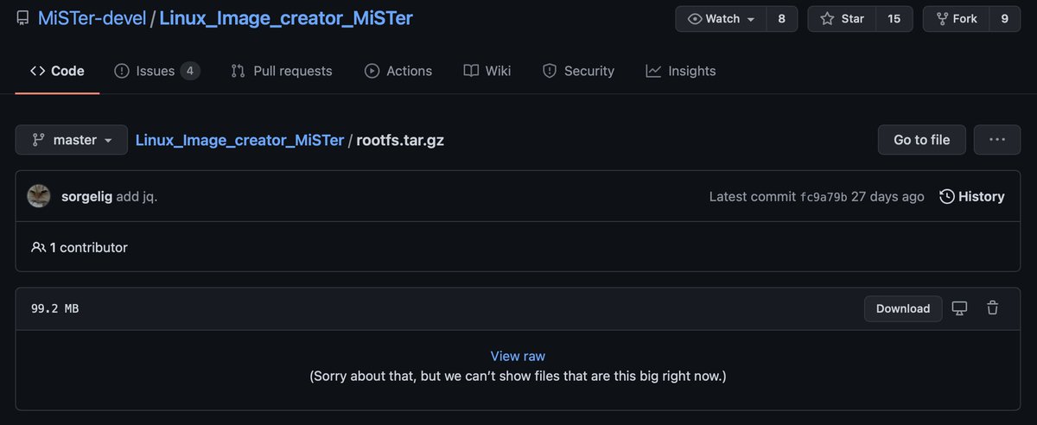The image size is (1037, 425).
Task: Star the repository
Action: coord(843,19)
